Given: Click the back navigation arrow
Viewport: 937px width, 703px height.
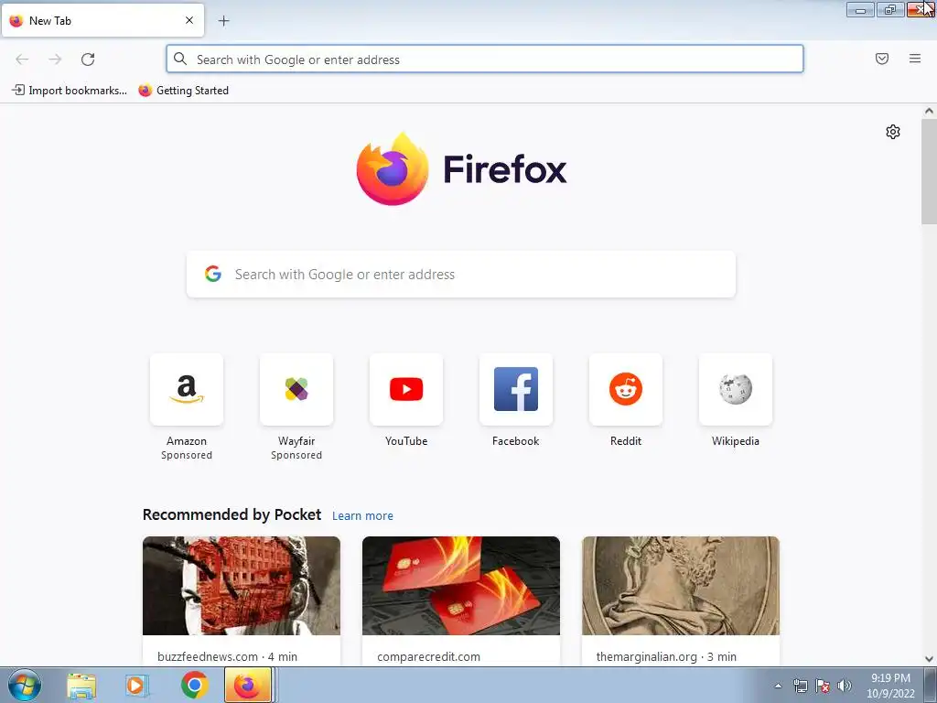Looking at the screenshot, I should [22, 59].
